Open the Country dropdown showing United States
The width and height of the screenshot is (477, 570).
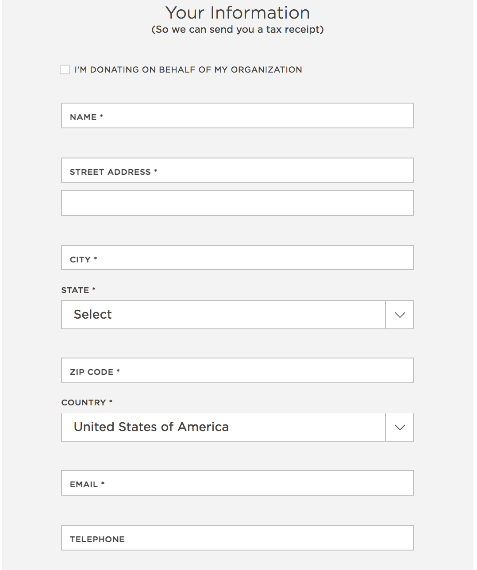[x=223, y=427]
